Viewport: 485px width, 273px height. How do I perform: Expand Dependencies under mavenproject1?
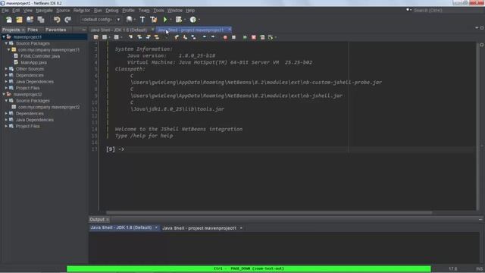tap(6, 75)
